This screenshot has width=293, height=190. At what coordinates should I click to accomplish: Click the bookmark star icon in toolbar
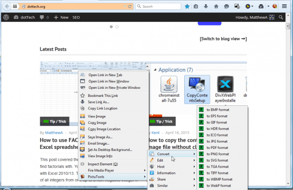click(187, 7)
